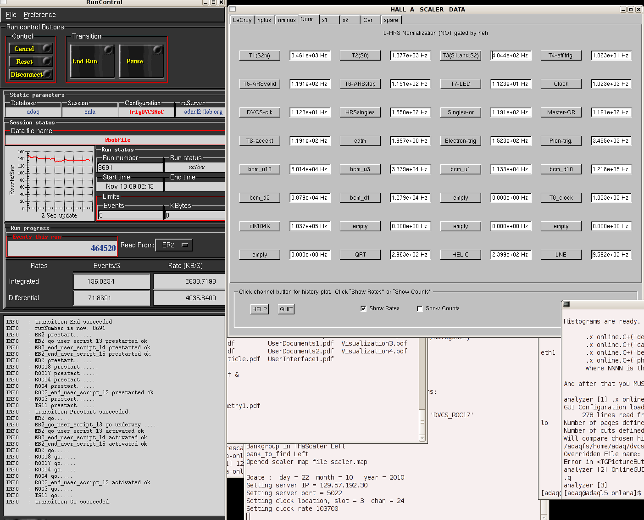
Task: Enable the Show Rates checkbox
Action: 363,308
